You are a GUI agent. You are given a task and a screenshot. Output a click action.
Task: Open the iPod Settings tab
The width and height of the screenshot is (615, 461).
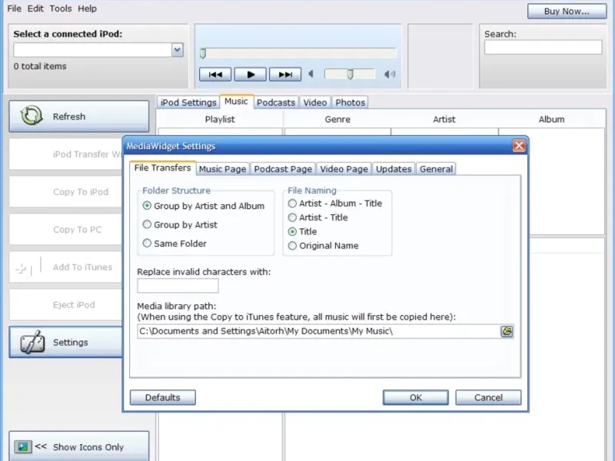(x=188, y=102)
